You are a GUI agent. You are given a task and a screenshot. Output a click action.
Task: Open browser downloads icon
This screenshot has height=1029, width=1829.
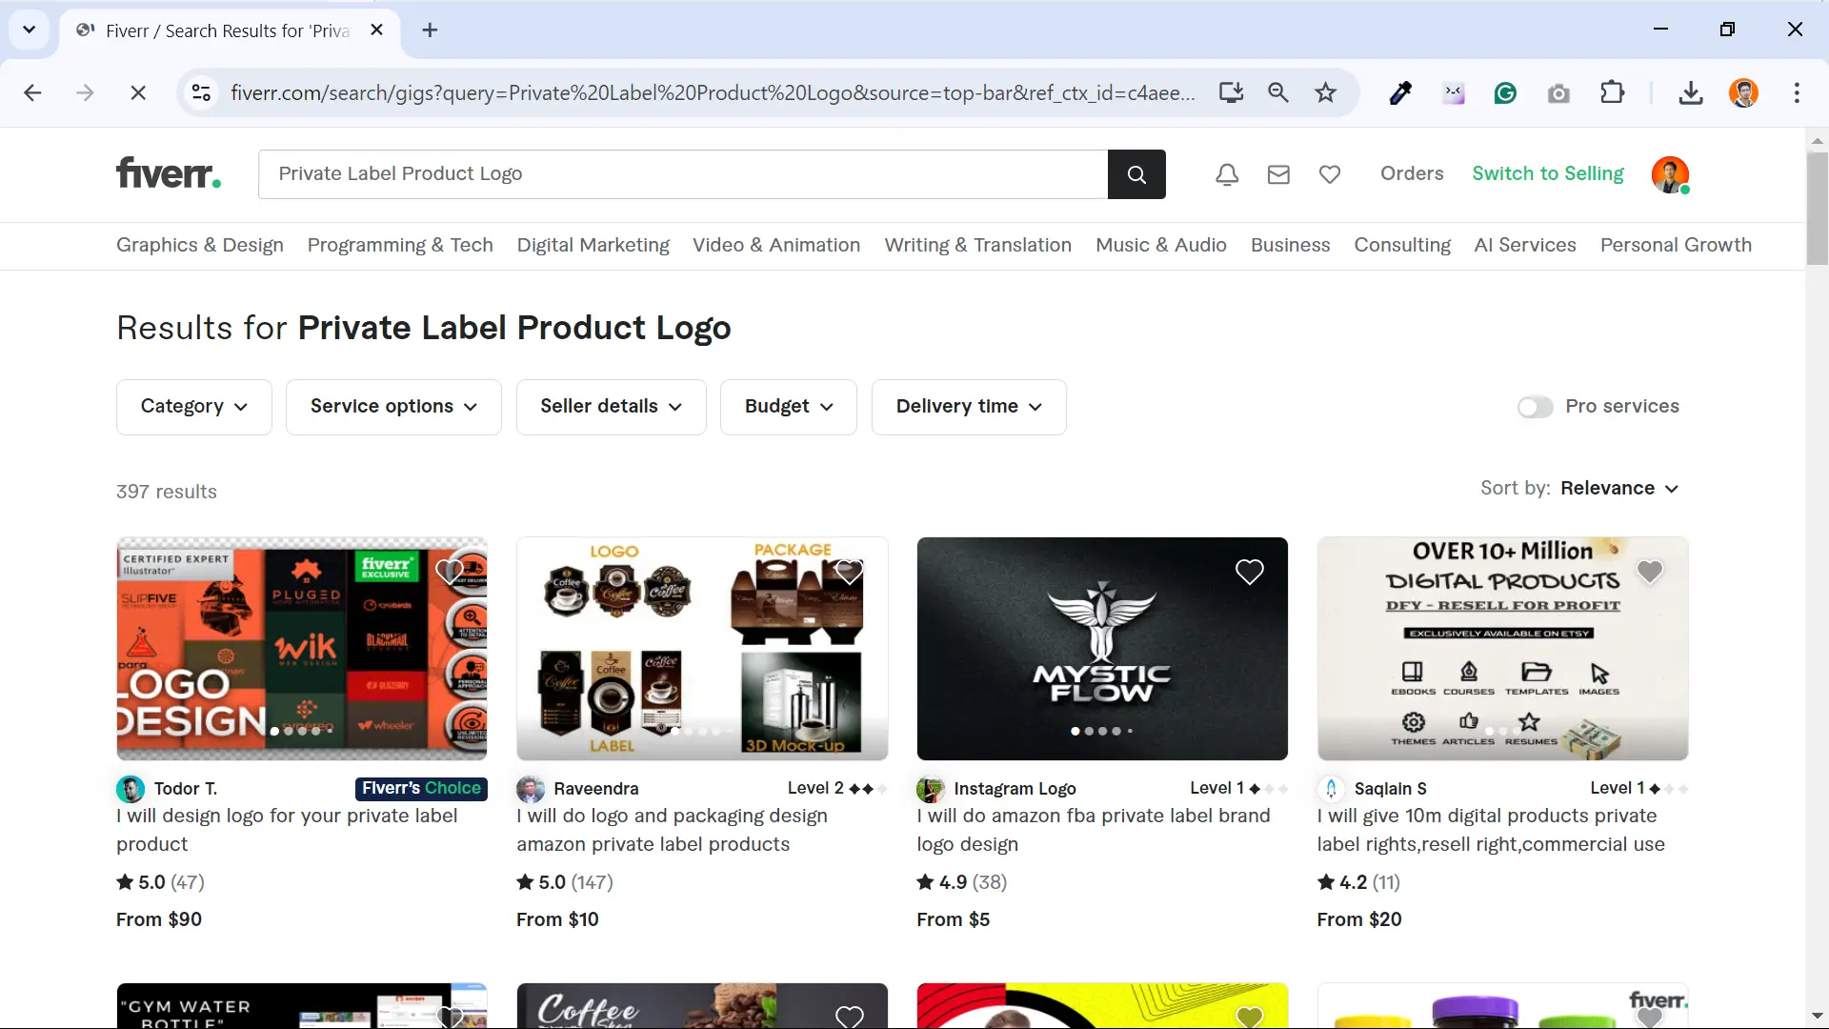click(1691, 92)
